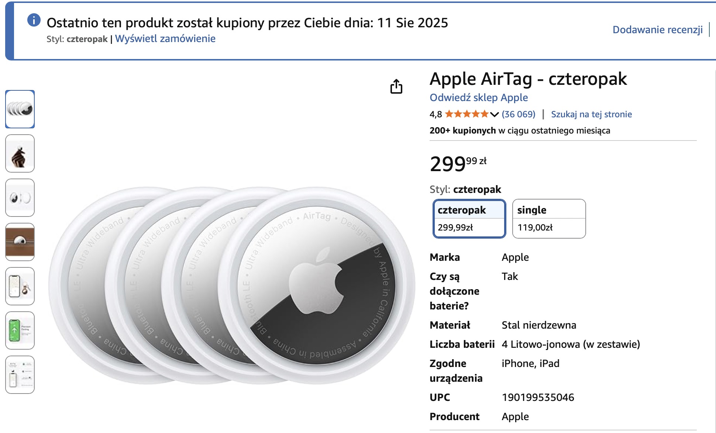Image resolution: width=716 pixels, height=433 pixels.
Task: Click Dodawanie recenzji link
Action: click(658, 30)
